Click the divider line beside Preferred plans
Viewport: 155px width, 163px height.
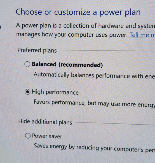107,50
